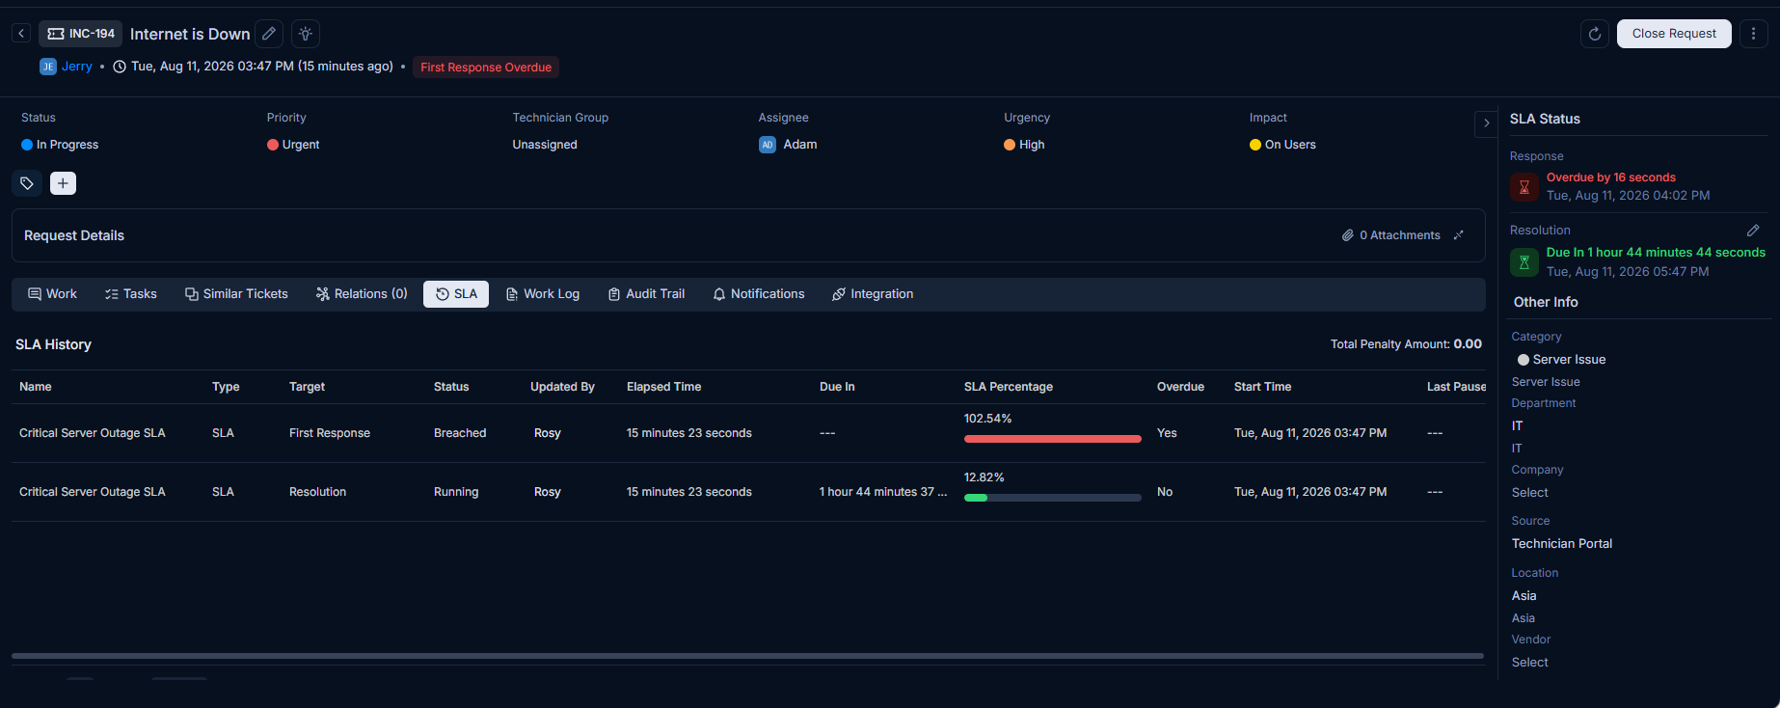Open the Notifications tab
Viewport: 1780px width, 708px height.
pyautogui.click(x=758, y=294)
